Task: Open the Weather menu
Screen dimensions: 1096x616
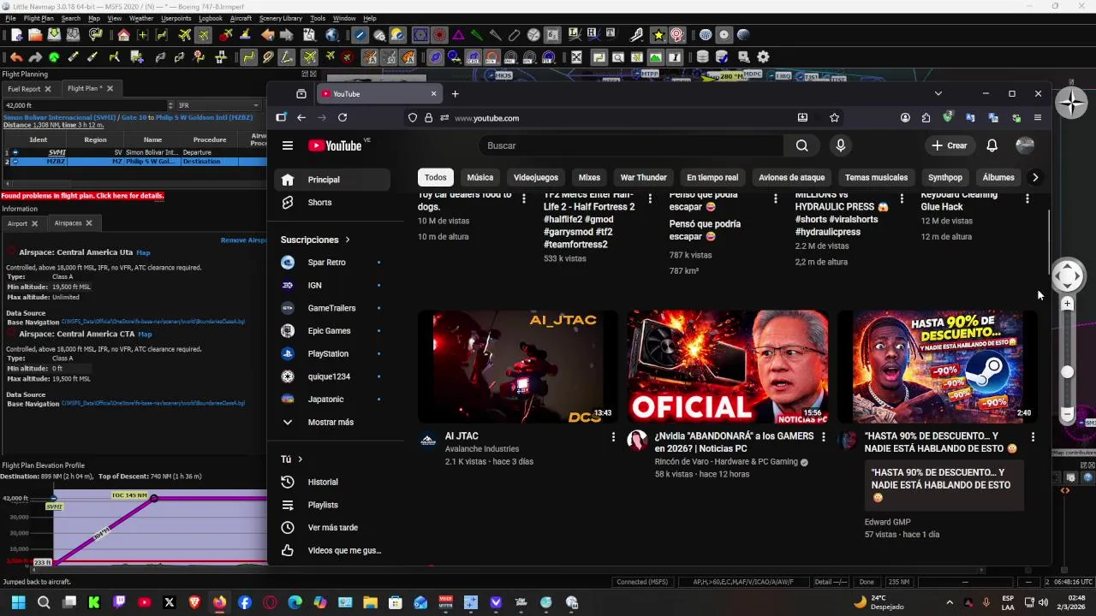Action: tap(141, 18)
